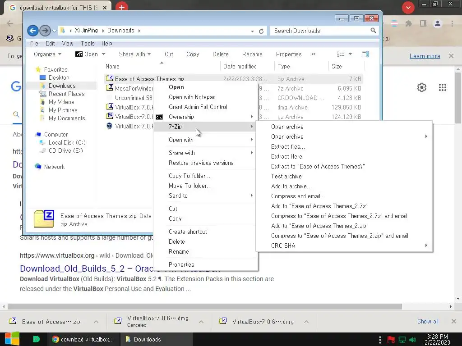Open Google apps grid in Chrome
Viewport: 462px width, 346px height.
click(442, 87)
